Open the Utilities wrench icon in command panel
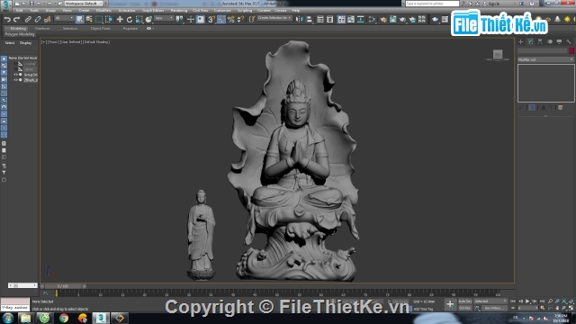 pyautogui.click(x=569, y=41)
